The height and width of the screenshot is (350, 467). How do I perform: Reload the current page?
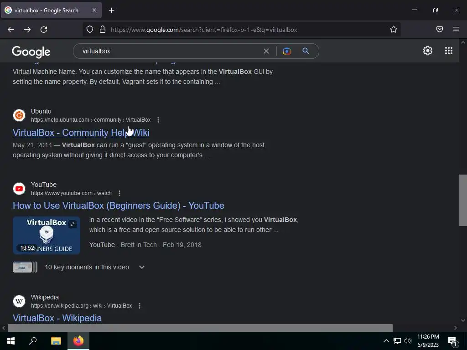tap(44, 30)
